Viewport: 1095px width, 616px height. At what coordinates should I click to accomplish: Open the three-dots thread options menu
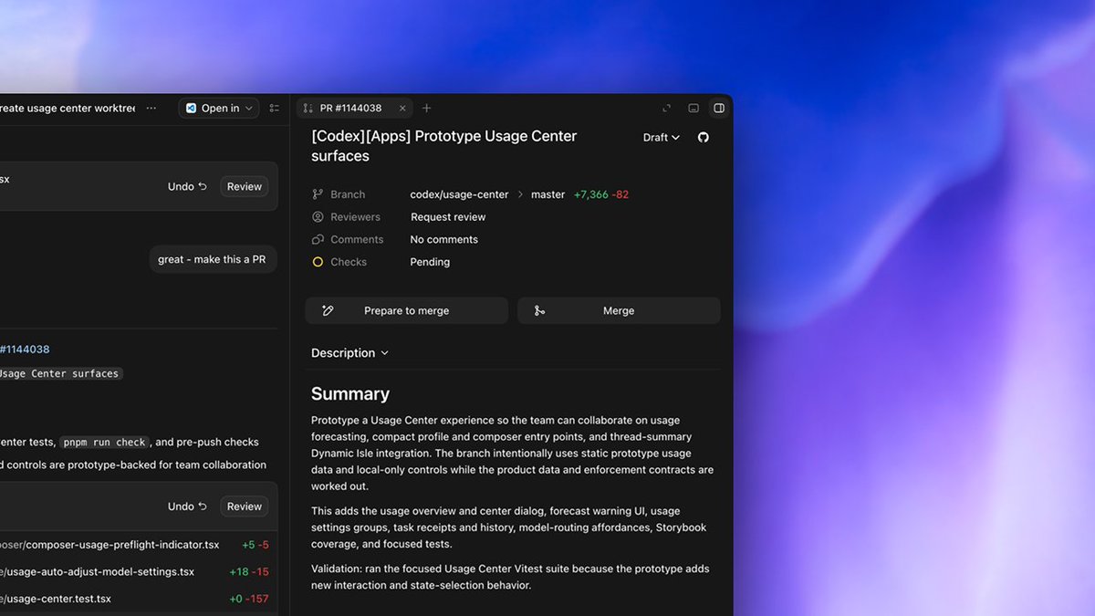151,108
